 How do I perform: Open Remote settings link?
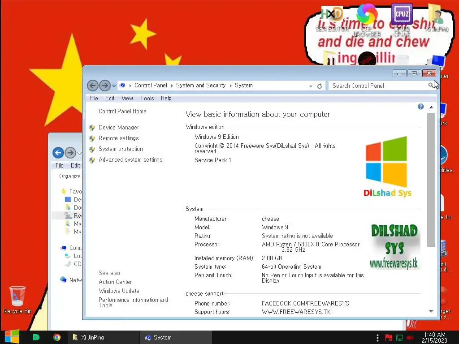click(118, 138)
